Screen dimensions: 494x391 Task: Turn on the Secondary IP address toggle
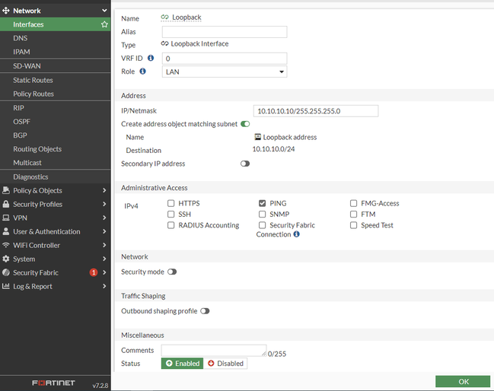[x=245, y=164]
